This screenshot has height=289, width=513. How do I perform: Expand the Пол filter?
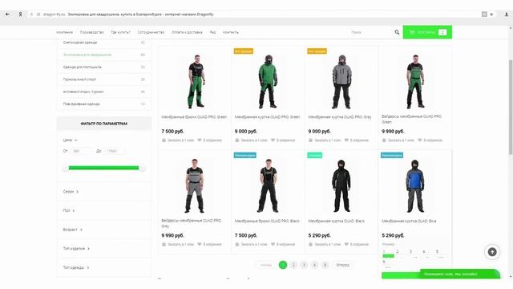[69, 210]
